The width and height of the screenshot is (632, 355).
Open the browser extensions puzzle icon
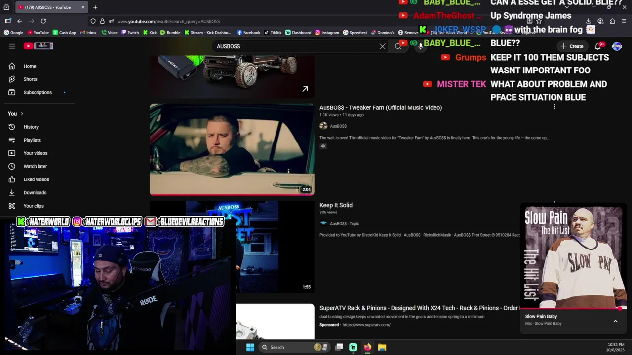pyautogui.click(x=612, y=21)
